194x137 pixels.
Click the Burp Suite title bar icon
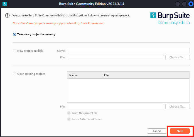[5, 4]
